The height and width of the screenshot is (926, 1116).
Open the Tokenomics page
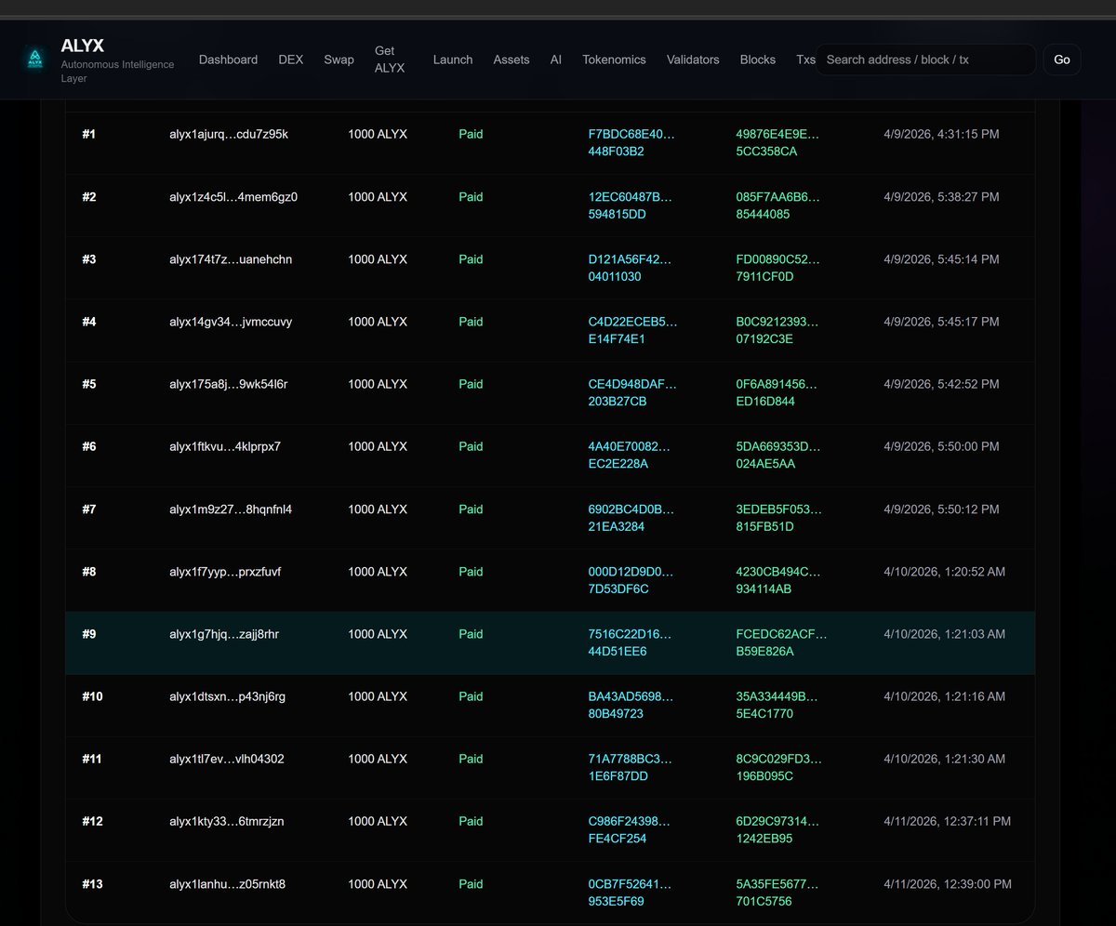click(x=614, y=60)
